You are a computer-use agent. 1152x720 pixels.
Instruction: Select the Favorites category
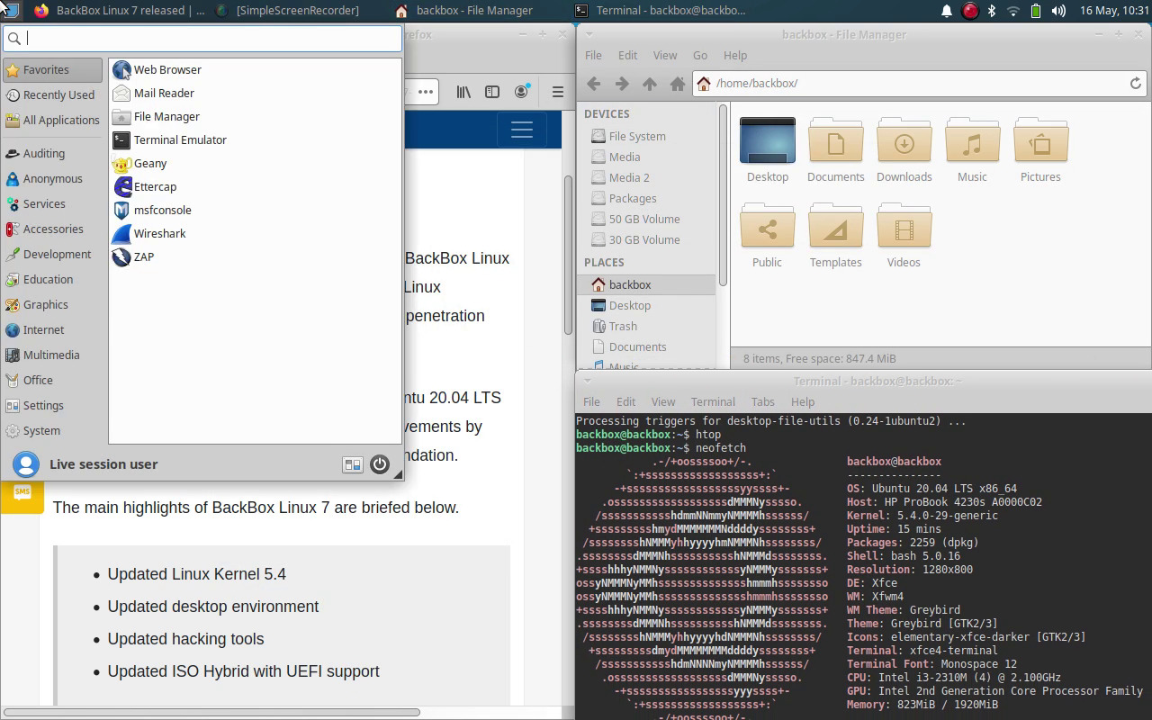53,69
